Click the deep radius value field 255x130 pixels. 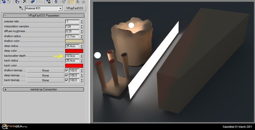pos(72,46)
